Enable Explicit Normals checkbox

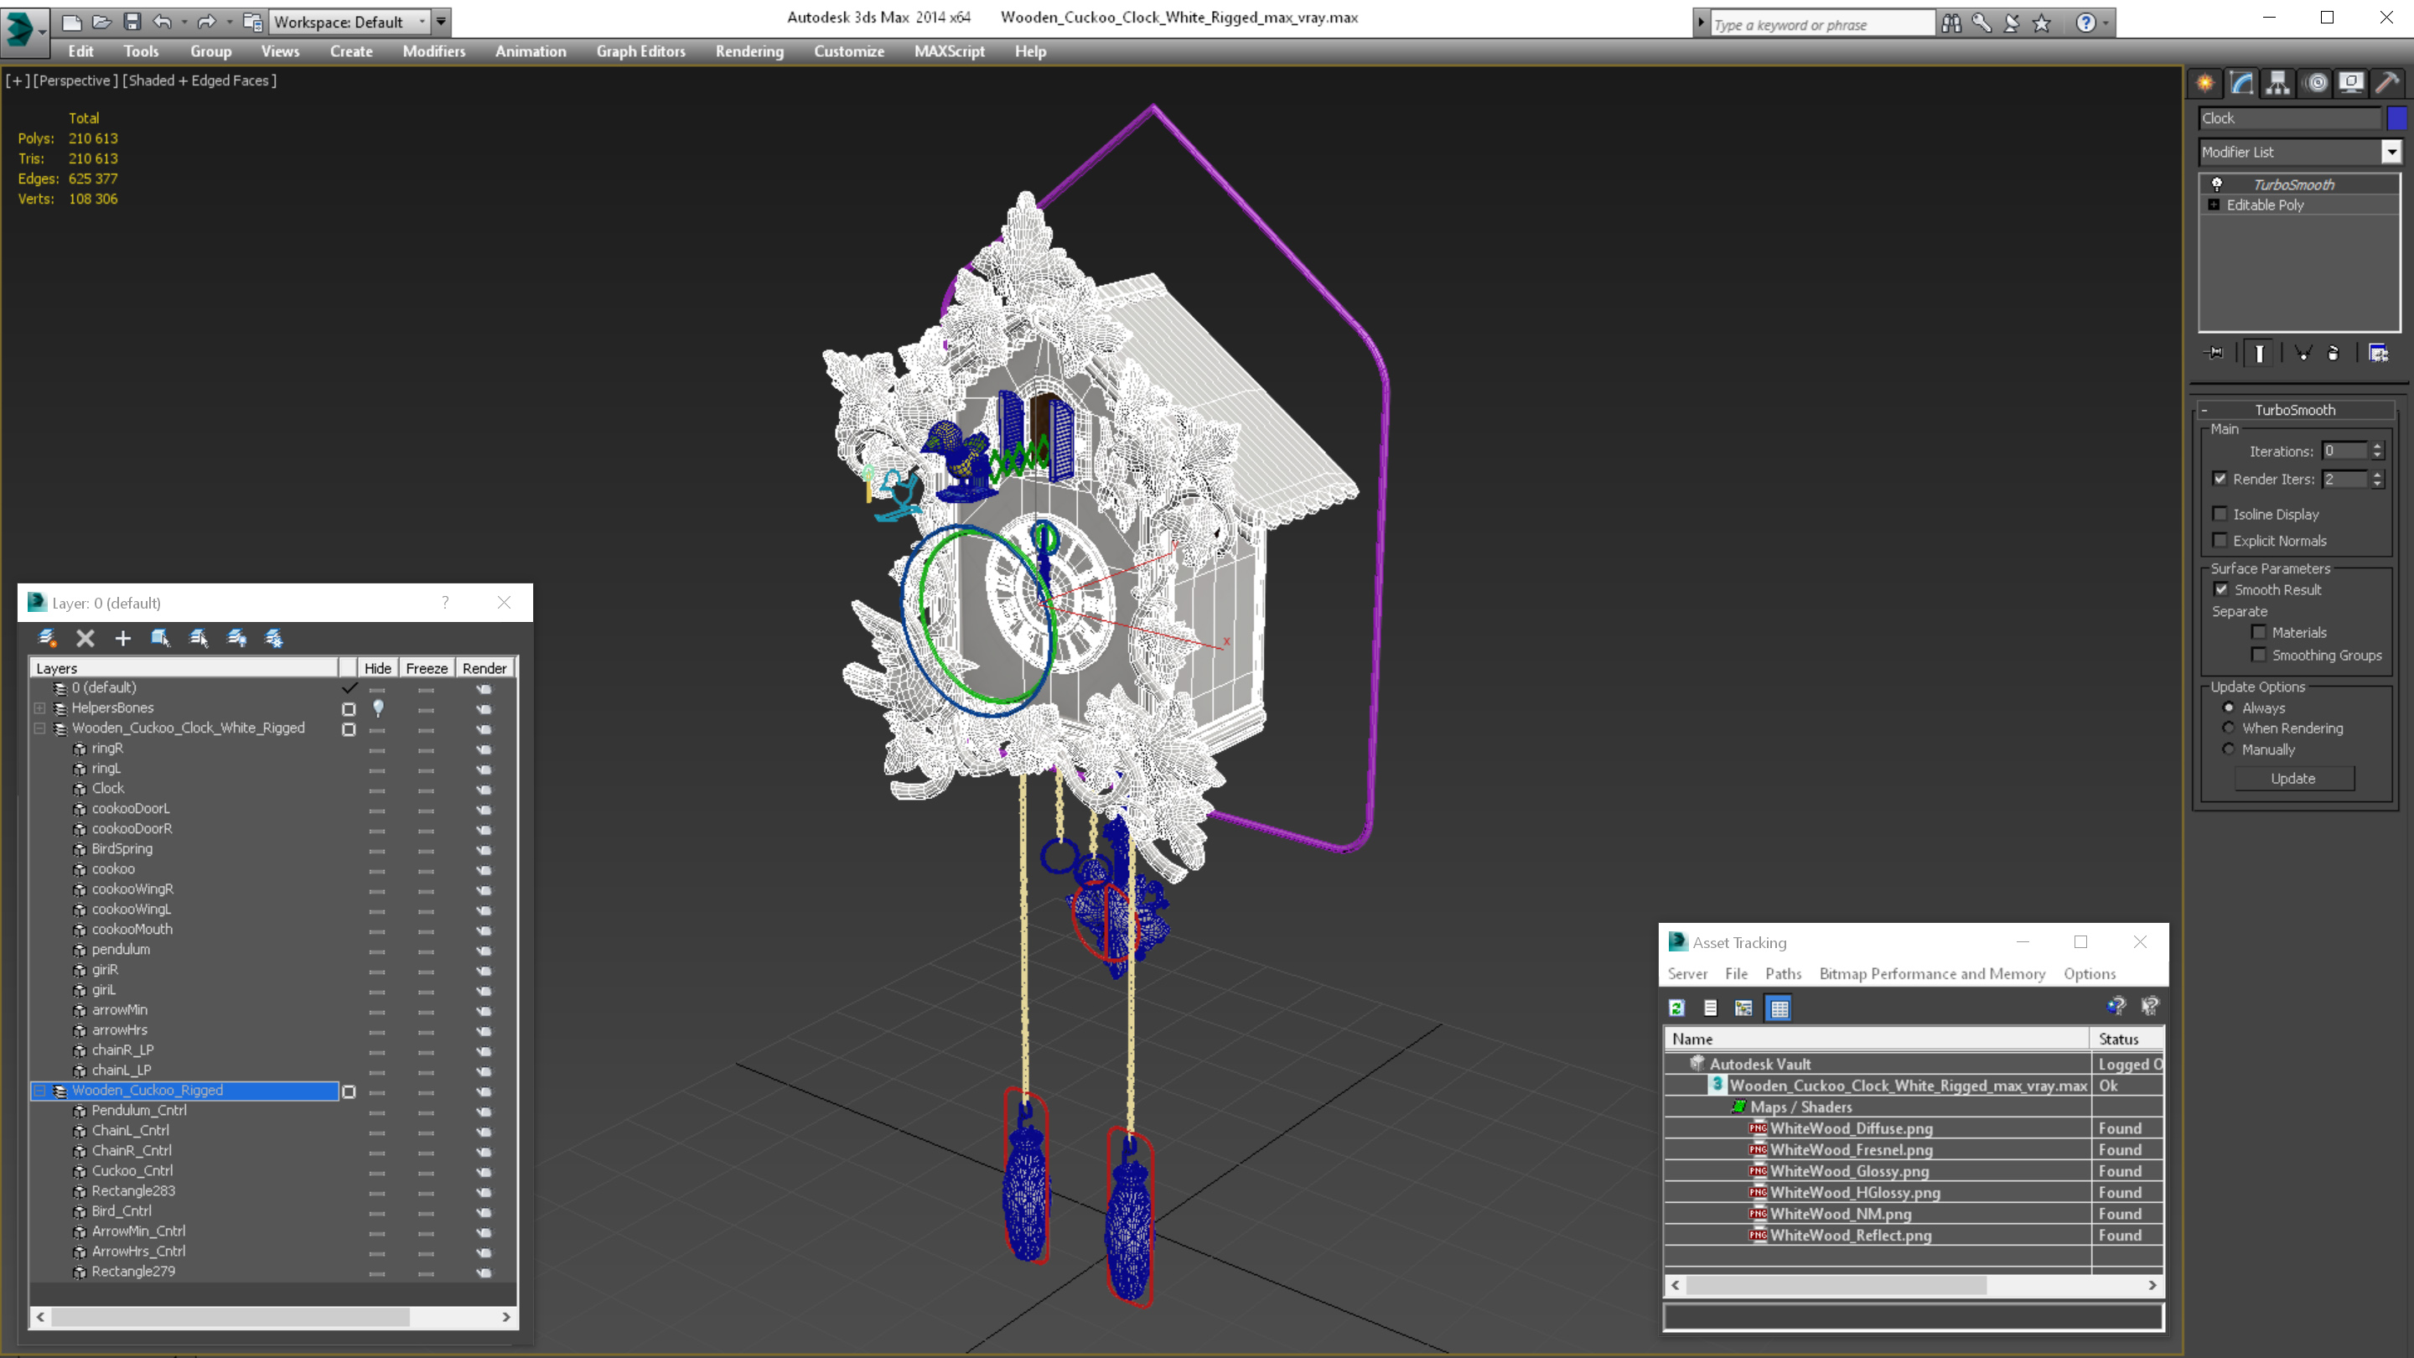(2219, 540)
